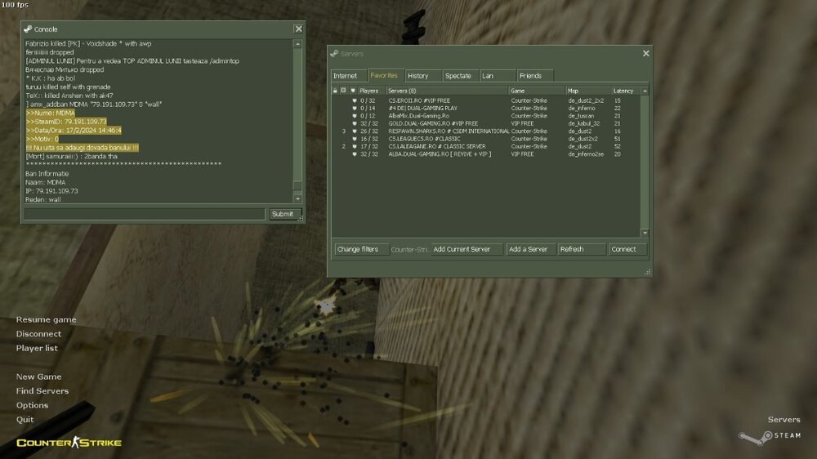Close the Console window
Image resolution: width=817 pixels, height=459 pixels.
[298, 29]
